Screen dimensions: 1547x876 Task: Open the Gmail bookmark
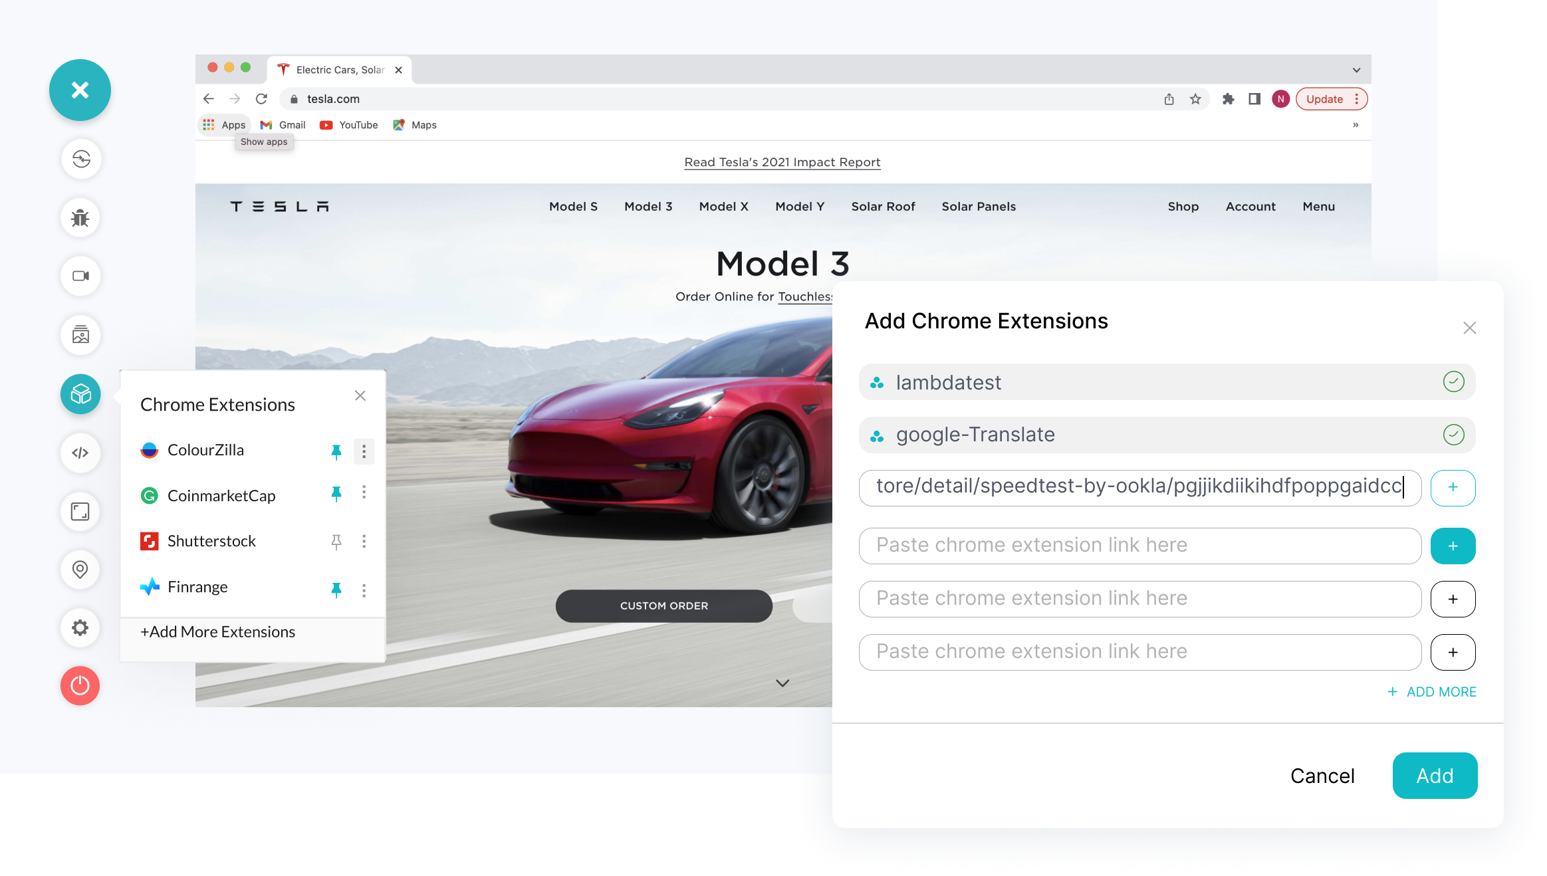tap(283, 125)
